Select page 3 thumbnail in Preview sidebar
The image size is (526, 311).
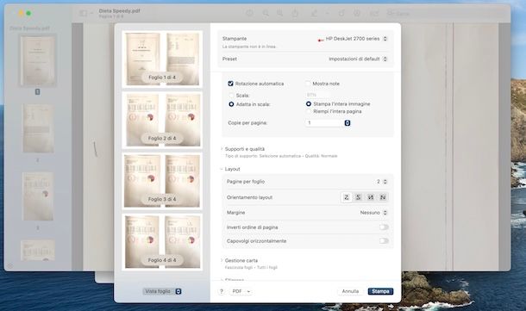pos(38,196)
